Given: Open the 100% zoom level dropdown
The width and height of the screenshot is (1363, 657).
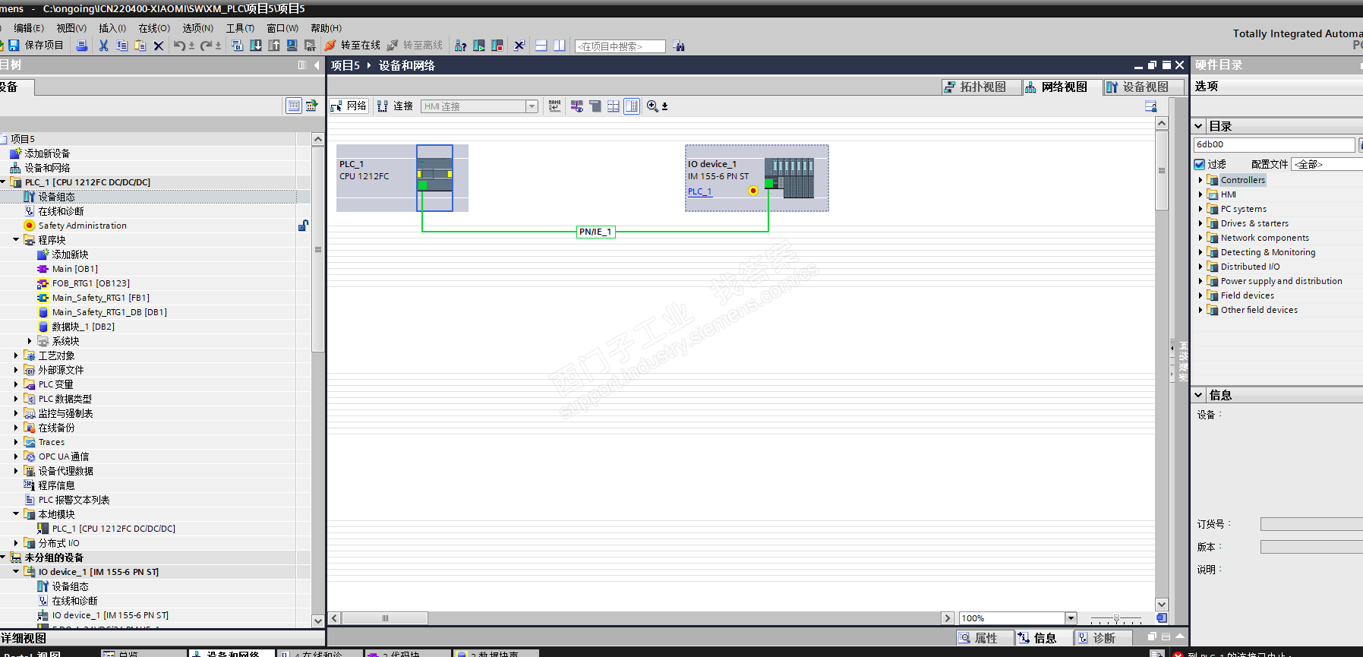Looking at the screenshot, I should tap(1071, 618).
